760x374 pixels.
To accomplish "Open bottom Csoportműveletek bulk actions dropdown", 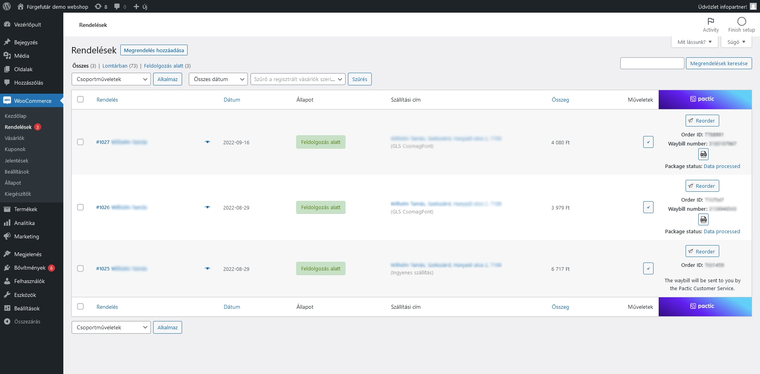I will [111, 327].
